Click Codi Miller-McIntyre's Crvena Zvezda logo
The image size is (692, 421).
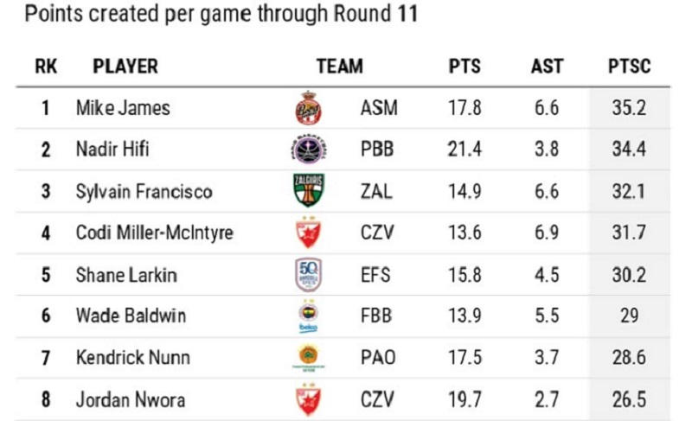pos(309,233)
